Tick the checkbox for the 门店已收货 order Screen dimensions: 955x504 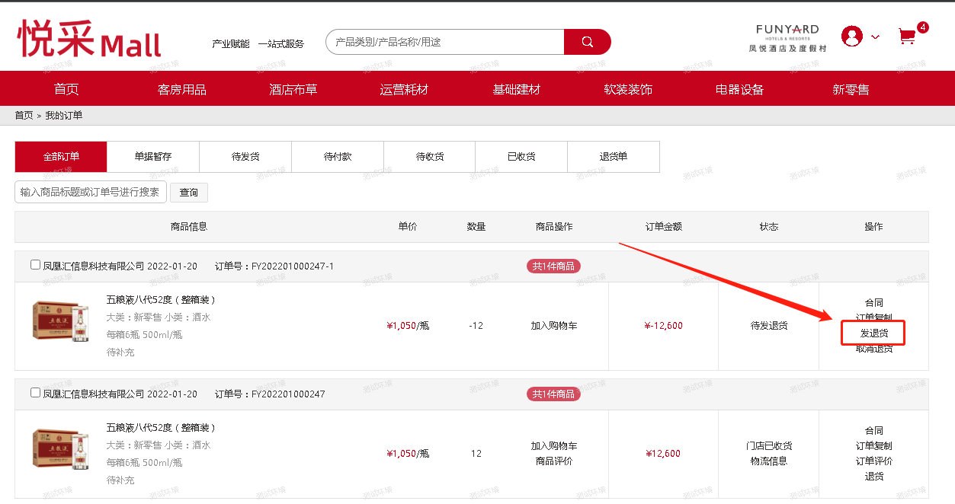coord(35,393)
